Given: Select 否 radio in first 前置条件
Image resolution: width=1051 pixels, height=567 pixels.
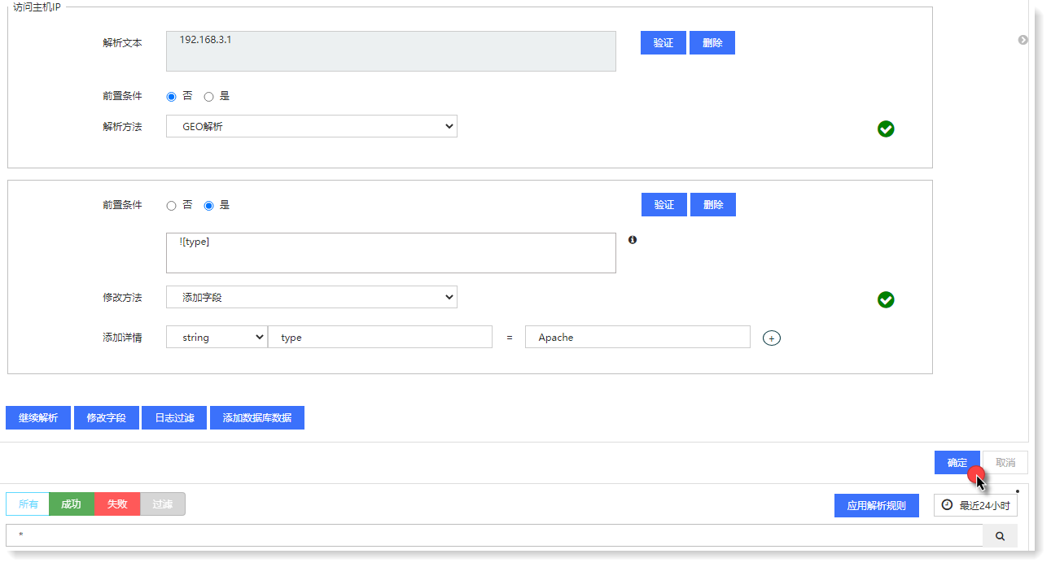Looking at the screenshot, I should (x=171, y=96).
